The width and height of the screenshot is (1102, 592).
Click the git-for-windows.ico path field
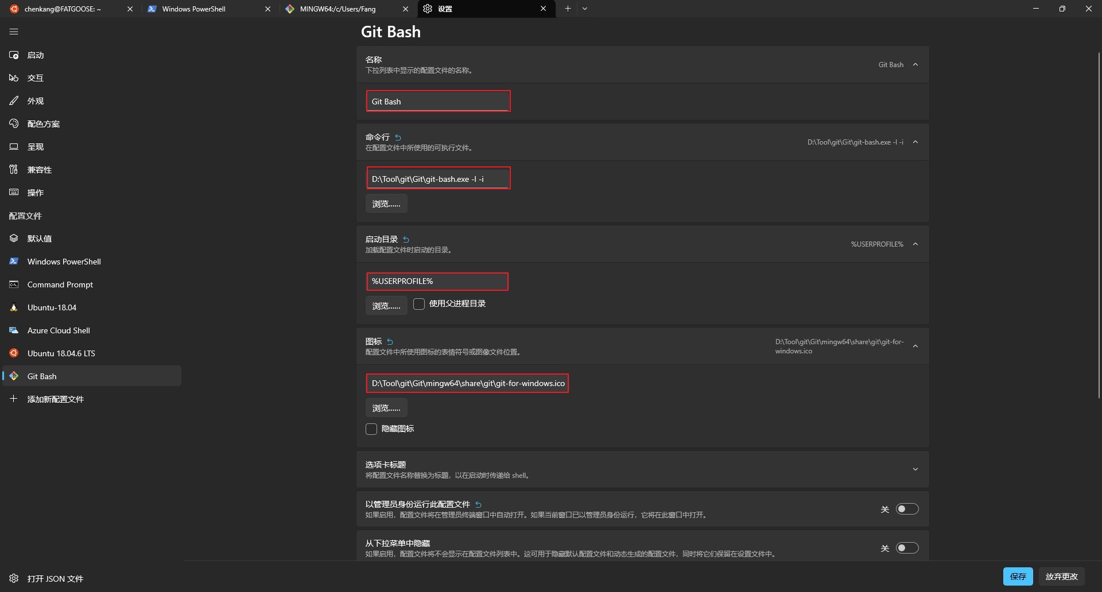click(467, 383)
